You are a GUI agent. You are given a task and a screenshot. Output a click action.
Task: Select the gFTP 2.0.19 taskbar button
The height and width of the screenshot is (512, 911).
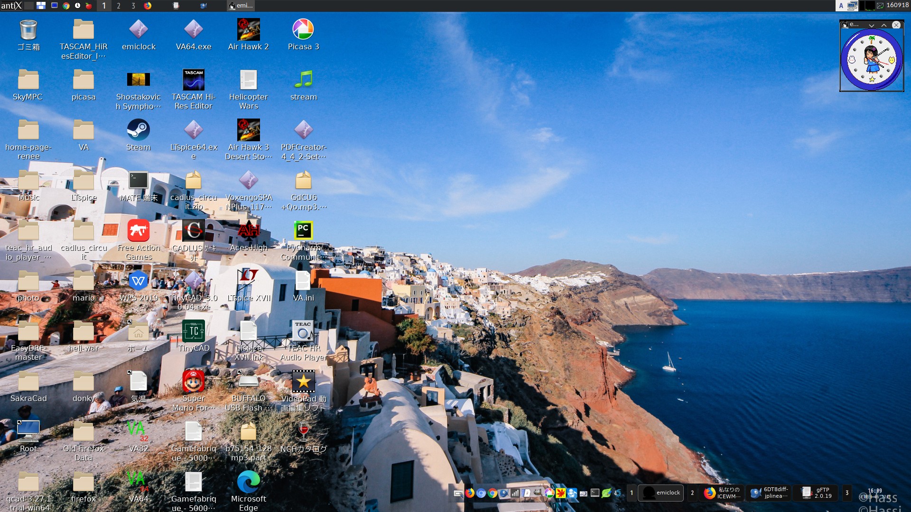816,493
